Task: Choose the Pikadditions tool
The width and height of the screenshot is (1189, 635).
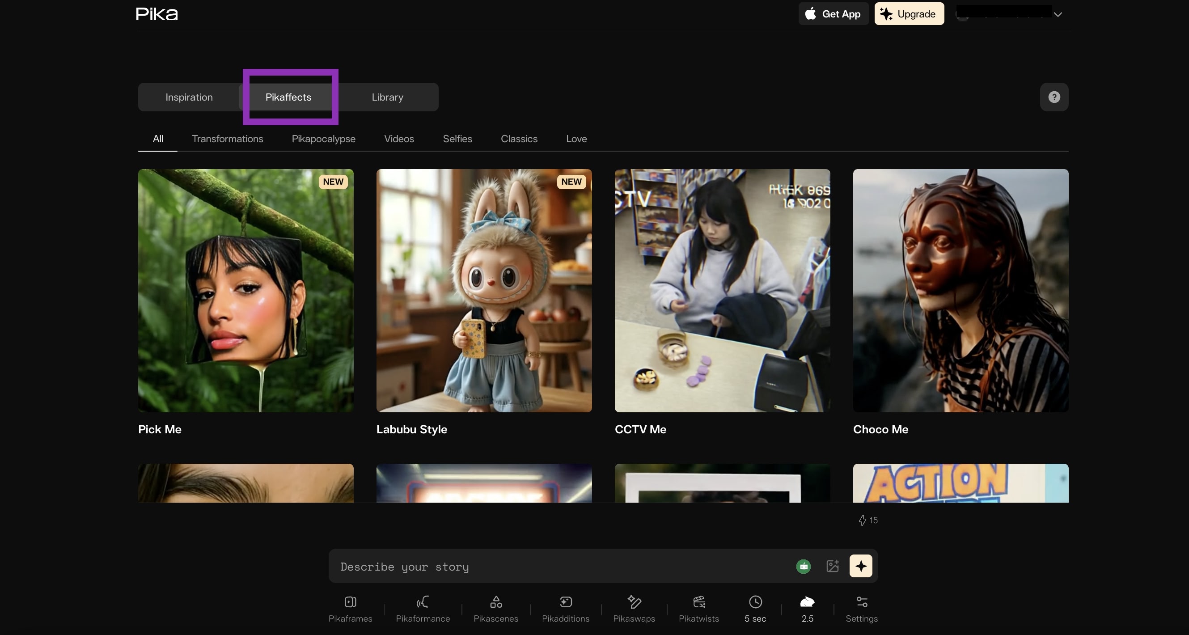Action: pos(565,609)
